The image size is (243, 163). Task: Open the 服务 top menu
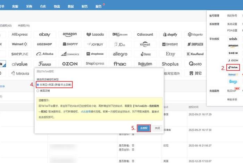click(x=99, y=6)
